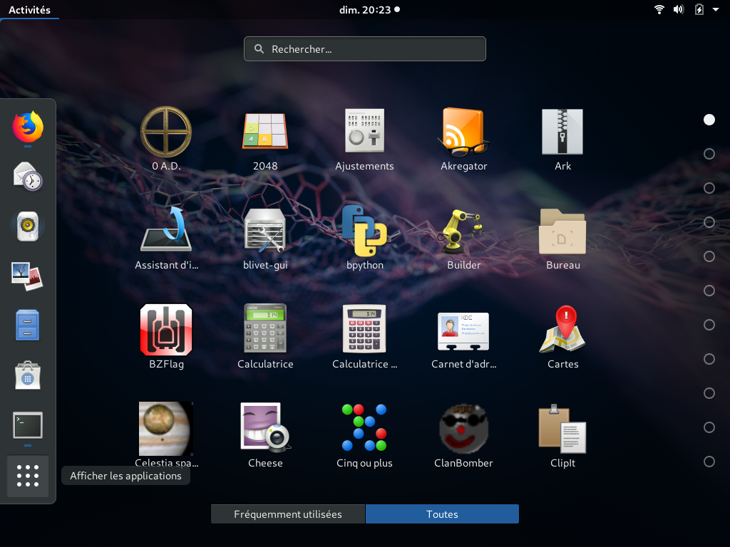Click the battery status icon

click(x=699, y=9)
